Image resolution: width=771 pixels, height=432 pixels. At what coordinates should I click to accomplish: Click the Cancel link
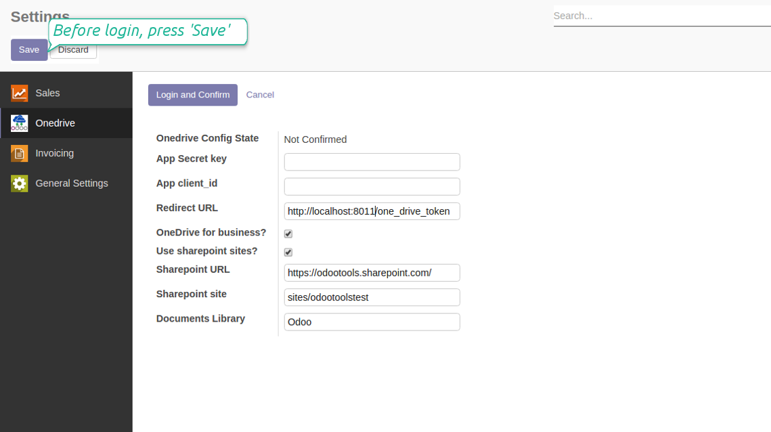pyautogui.click(x=260, y=95)
